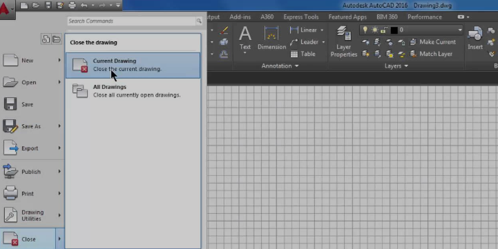Click the Redo arrow icon
Image resolution: width=498 pixels, height=249 pixels.
click(x=102, y=6)
